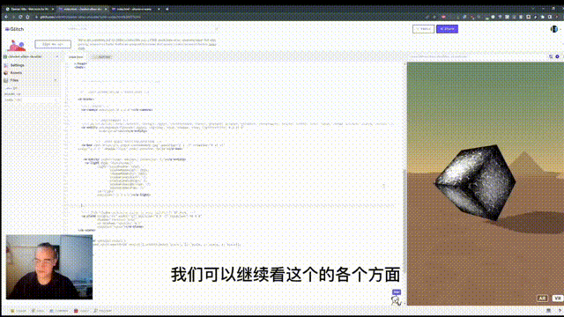Open Settings in the sidebar
This screenshot has height=317, width=564.
[17, 65]
